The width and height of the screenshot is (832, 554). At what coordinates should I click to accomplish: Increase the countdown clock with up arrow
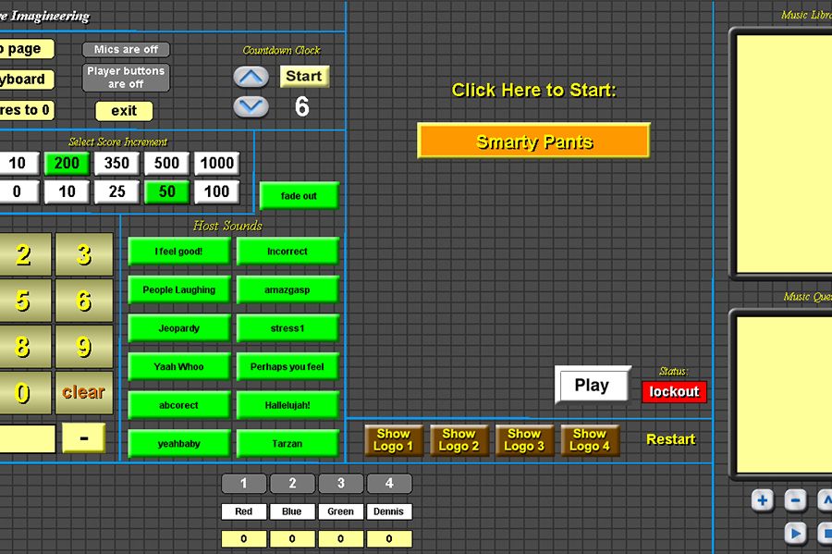pos(251,77)
